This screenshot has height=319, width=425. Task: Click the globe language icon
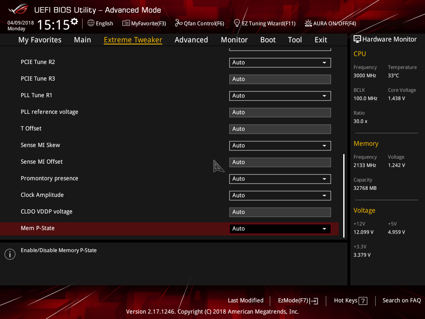pos(91,23)
